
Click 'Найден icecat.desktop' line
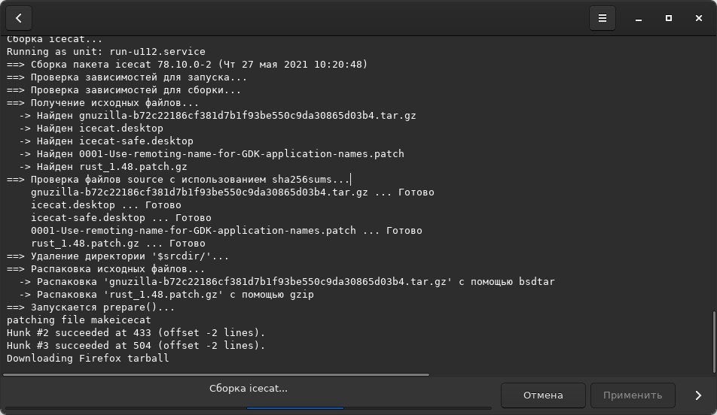(91, 129)
